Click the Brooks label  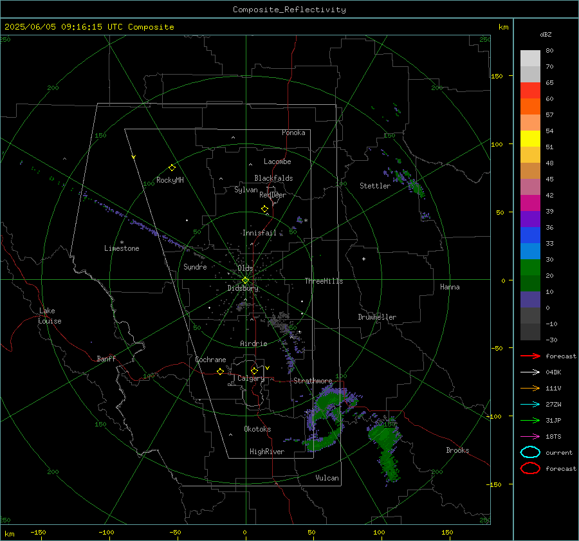457,450
